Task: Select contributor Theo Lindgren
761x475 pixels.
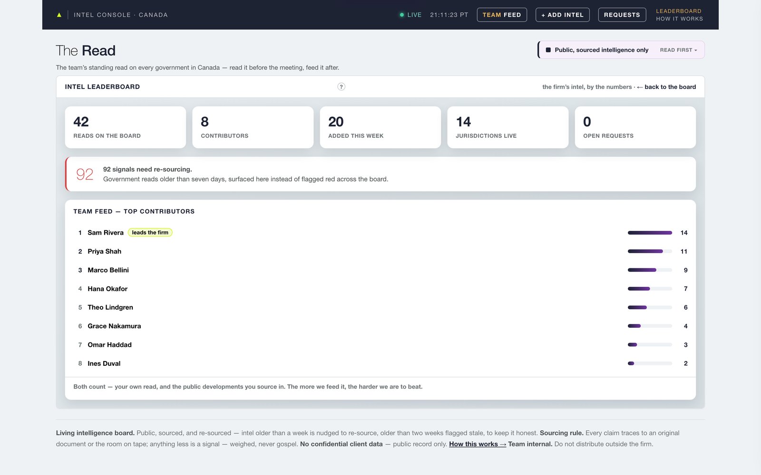Action: point(110,307)
